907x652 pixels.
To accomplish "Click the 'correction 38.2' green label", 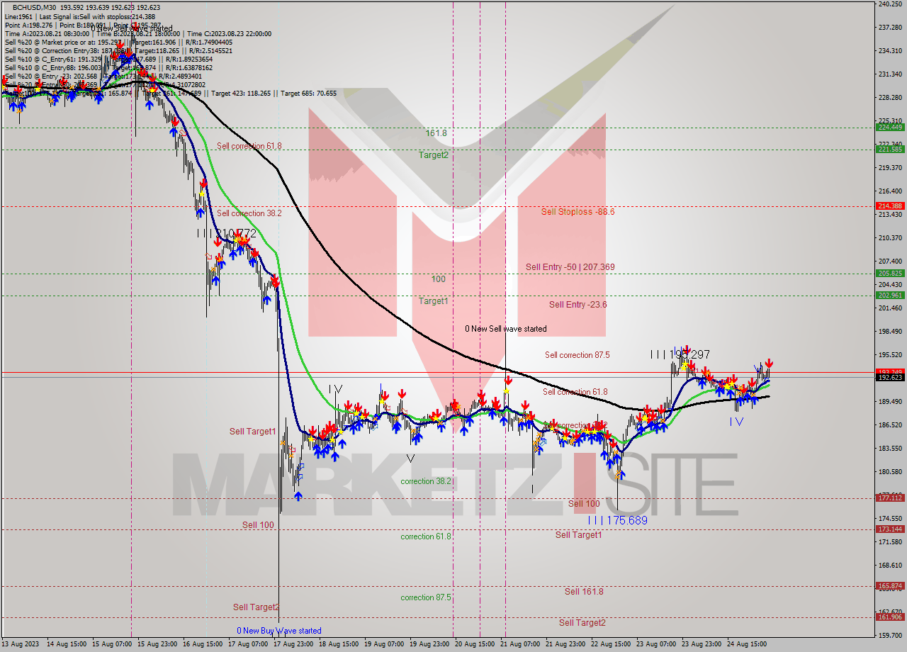I will click(427, 481).
